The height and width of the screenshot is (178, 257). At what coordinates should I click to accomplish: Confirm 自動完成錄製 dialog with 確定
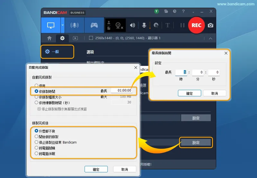point(96,169)
